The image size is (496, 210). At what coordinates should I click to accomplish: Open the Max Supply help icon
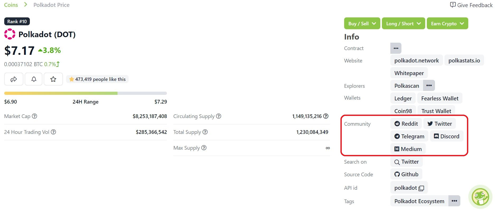204,148
